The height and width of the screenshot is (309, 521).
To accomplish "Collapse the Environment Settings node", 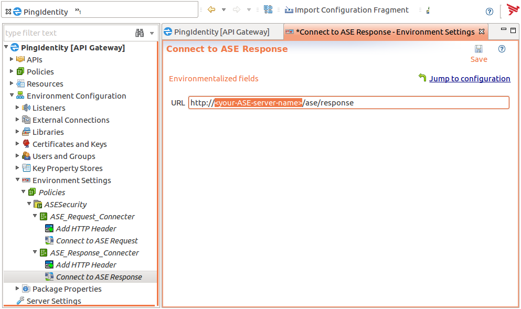I will click(18, 180).
